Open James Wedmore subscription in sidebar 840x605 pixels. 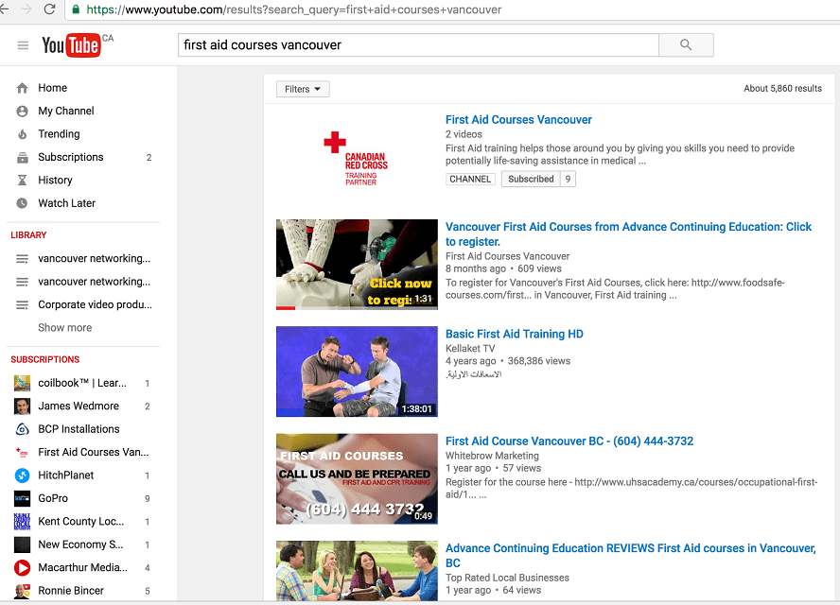(x=79, y=406)
